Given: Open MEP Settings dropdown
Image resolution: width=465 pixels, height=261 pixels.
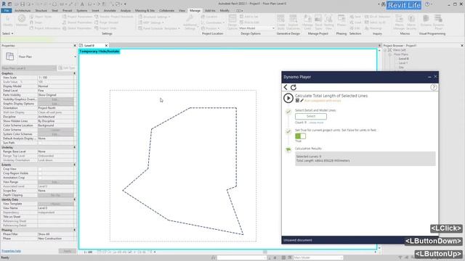Looking at the screenshot, I should [150, 22].
